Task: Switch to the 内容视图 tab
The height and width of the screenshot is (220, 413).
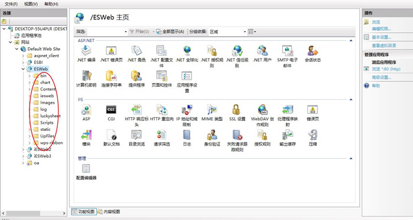Action: tap(109, 212)
